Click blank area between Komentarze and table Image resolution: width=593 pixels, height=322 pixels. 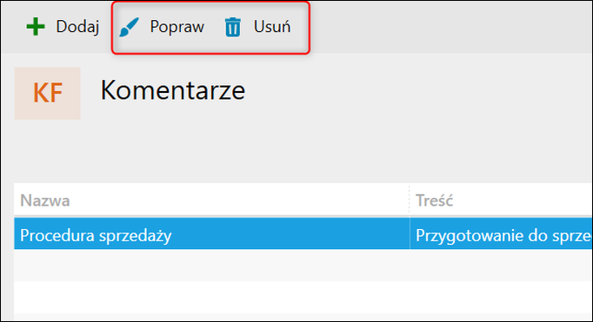[303, 151]
